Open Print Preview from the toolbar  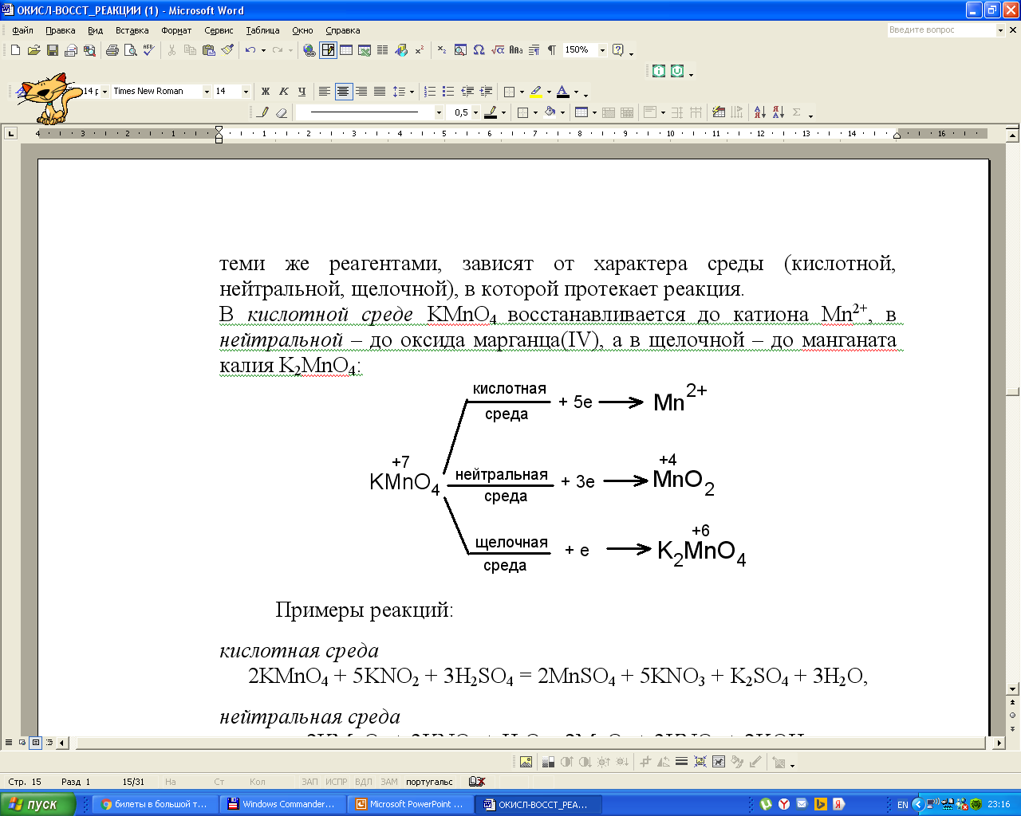(x=130, y=50)
